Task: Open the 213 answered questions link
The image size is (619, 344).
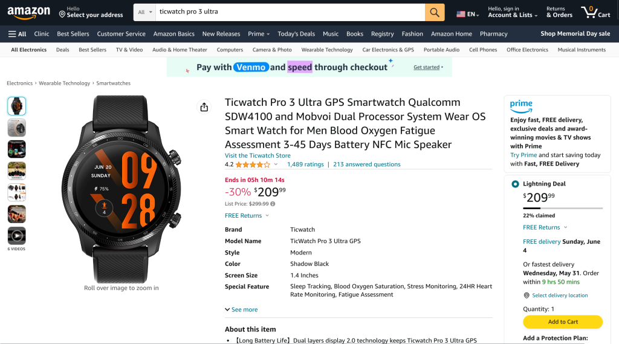Action: 366,164
